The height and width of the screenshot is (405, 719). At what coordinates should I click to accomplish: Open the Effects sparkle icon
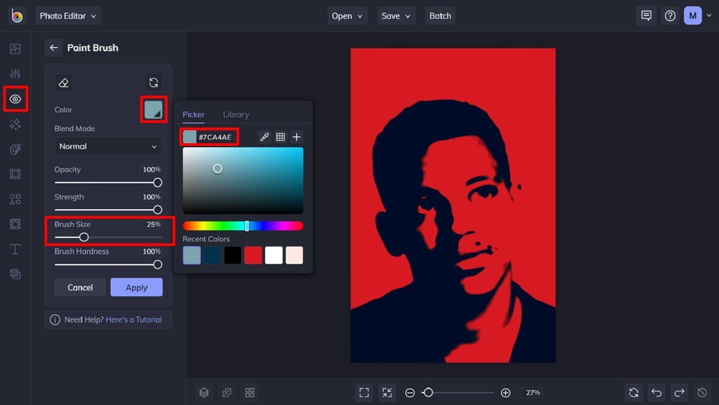15,124
